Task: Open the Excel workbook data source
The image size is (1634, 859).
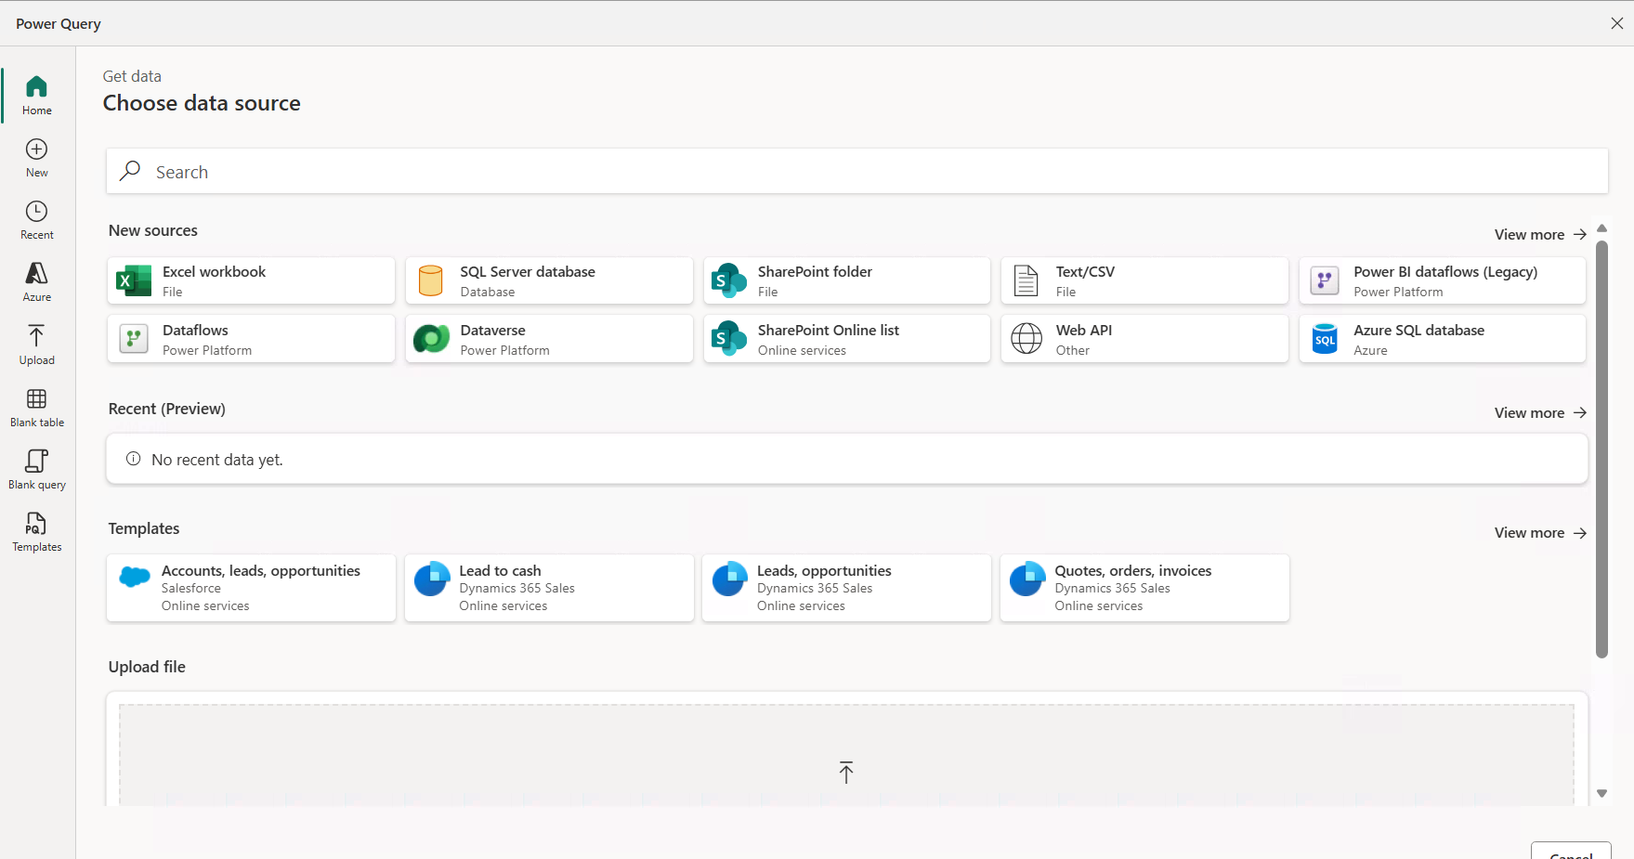Action: [x=251, y=280]
